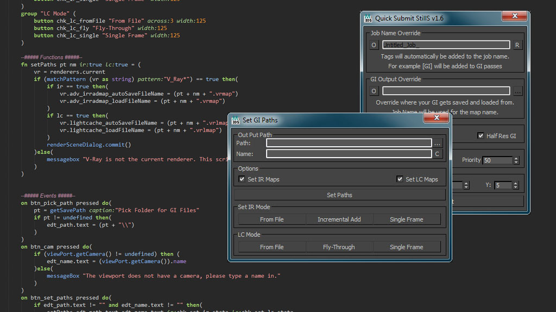
Task: Click the '##### Functions #####' comment line
Action: point(52,57)
